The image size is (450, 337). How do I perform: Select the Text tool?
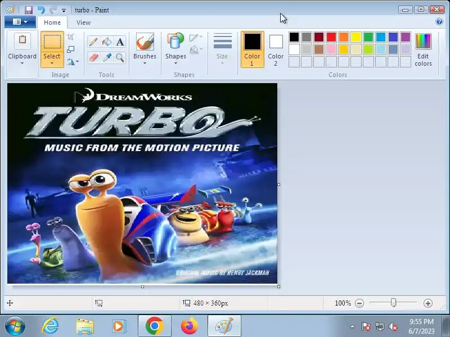pyautogui.click(x=120, y=42)
